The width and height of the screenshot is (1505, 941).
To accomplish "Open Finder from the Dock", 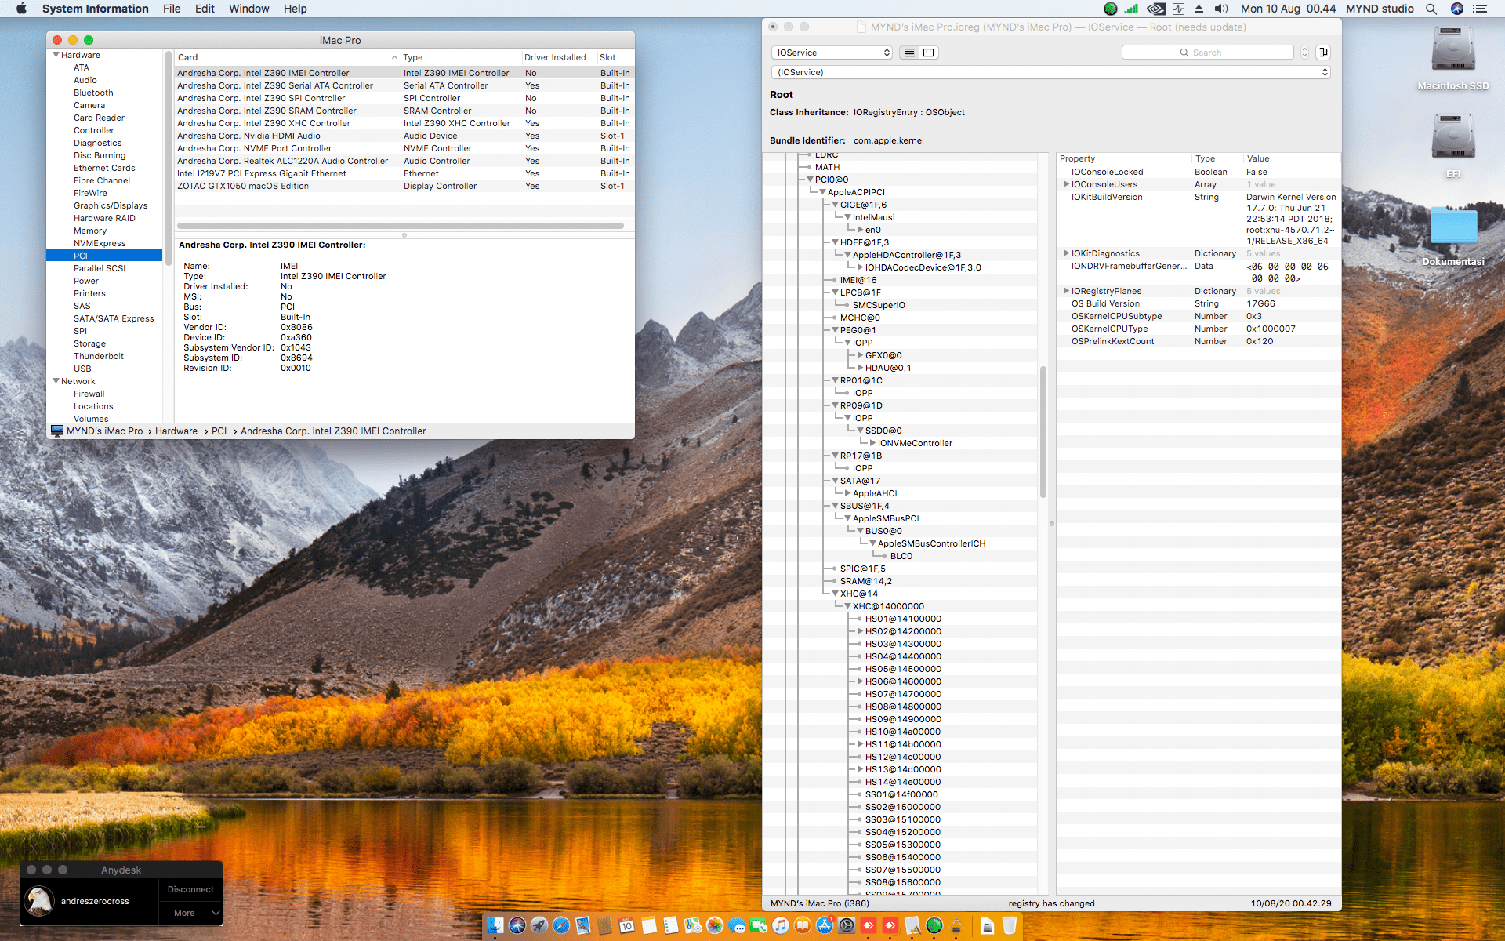I will click(x=495, y=926).
